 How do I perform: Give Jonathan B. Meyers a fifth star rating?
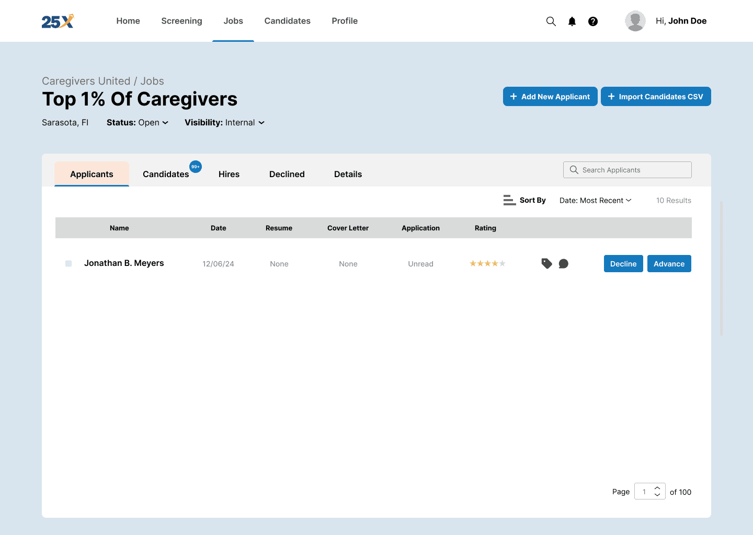502,263
